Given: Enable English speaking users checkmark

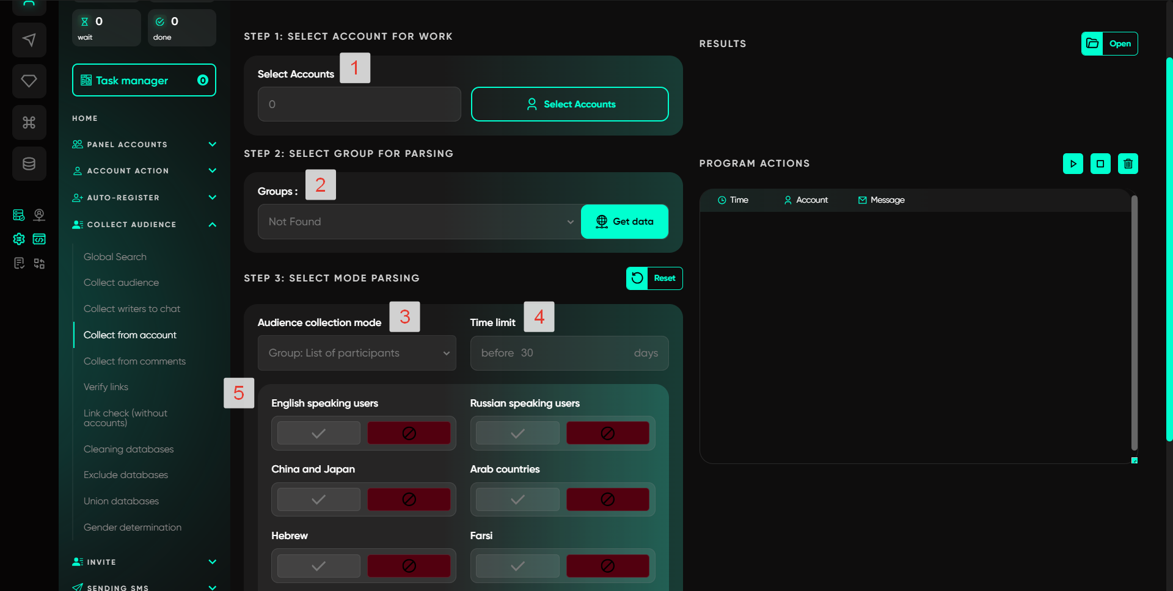Looking at the screenshot, I should tap(319, 433).
